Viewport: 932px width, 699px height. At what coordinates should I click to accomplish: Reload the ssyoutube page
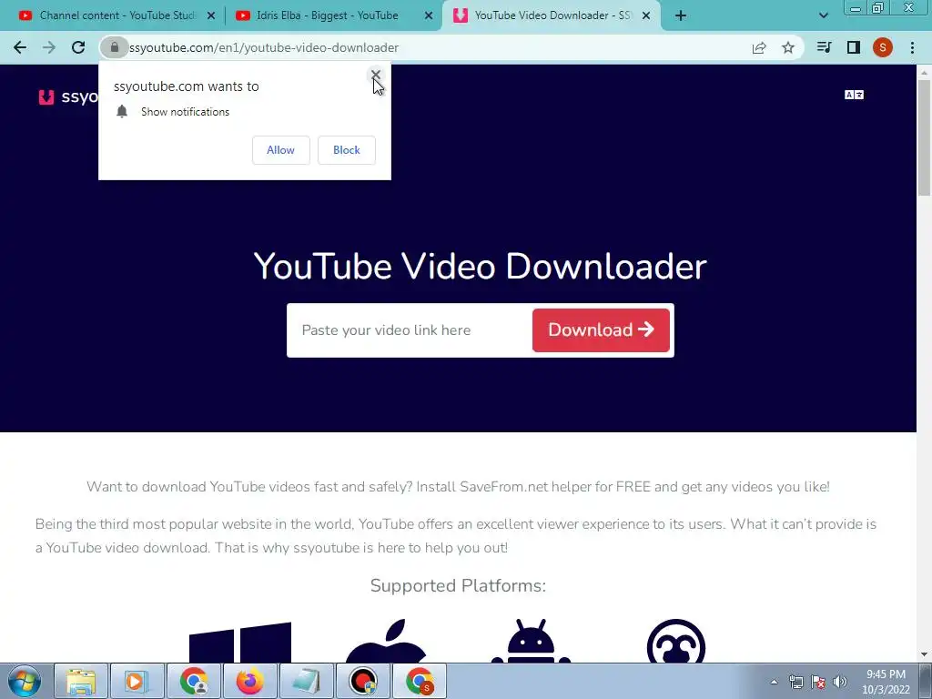[x=78, y=47]
